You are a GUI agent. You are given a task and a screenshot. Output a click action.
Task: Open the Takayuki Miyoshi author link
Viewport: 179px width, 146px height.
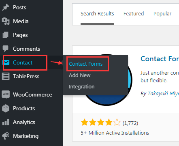(163, 93)
